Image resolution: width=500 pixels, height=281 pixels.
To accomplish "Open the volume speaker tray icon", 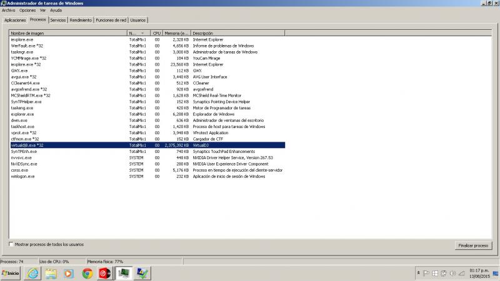I will point(452,274).
